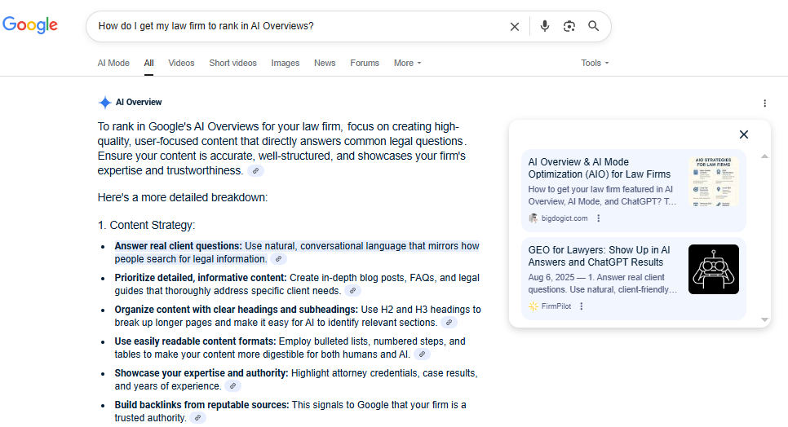The height and width of the screenshot is (427, 788).
Task: Go to Forums tab
Action: tap(365, 63)
